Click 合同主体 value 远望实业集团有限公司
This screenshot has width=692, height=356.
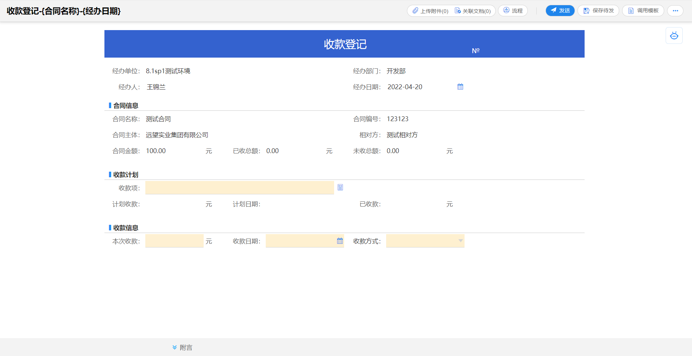coord(177,135)
